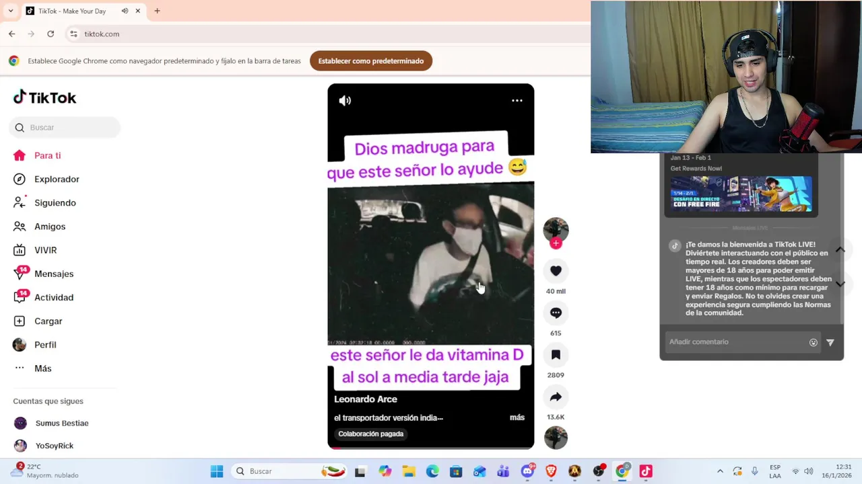The width and height of the screenshot is (862, 484).
Task: Go back in the Chrome browser
Action: pos(12,34)
